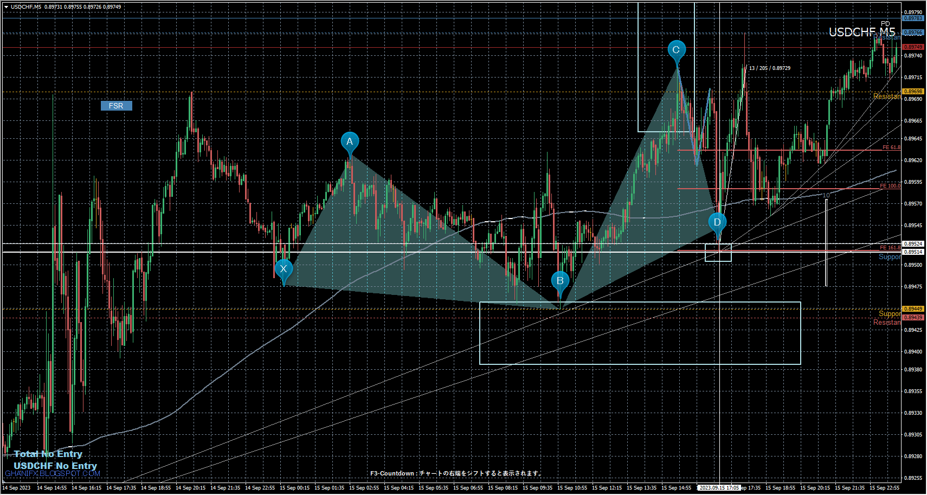Open the GHANIFX.BLOGSPOT.COM link
The image size is (927, 495).
click(53, 474)
